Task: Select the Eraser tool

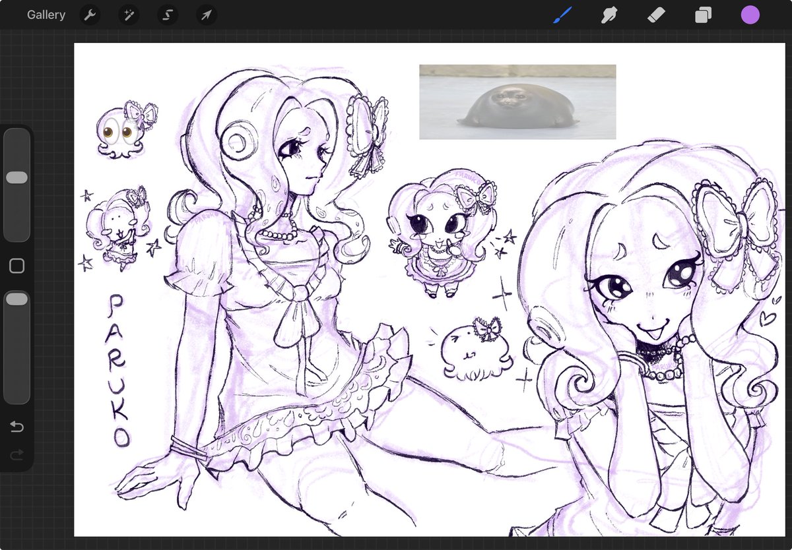Action: click(656, 15)
